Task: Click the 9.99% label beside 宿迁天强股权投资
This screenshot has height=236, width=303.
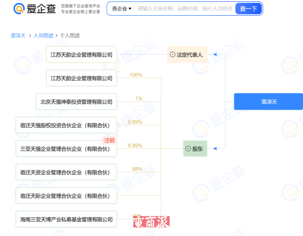Action: pos(135,122)
